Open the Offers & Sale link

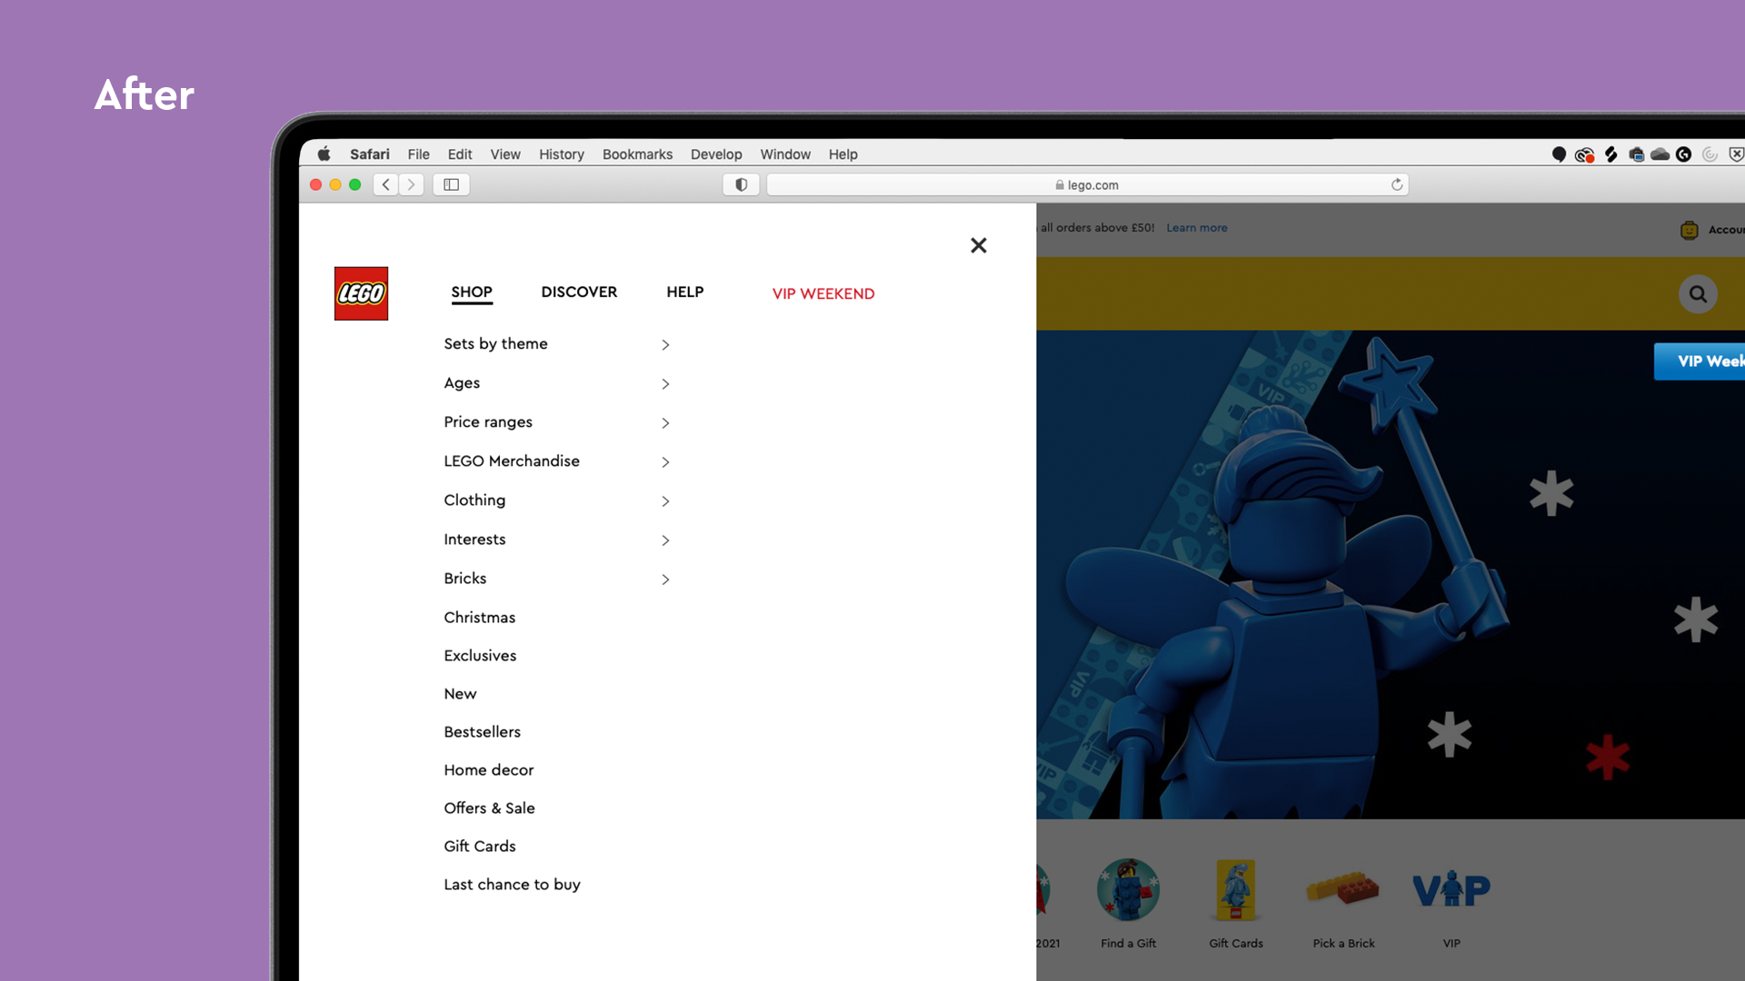489,808
